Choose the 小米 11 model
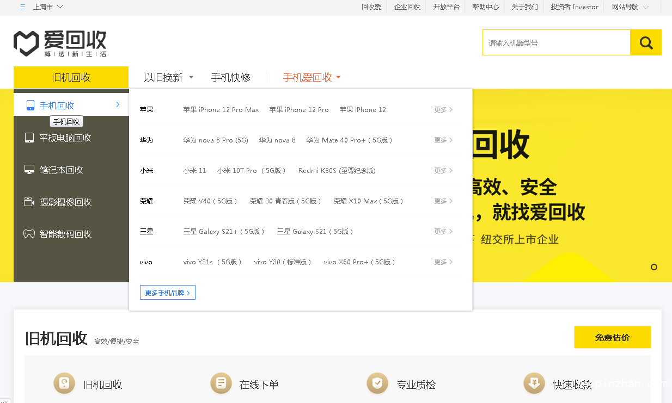This screenshot has height=403, width=672. coord(195,171)
